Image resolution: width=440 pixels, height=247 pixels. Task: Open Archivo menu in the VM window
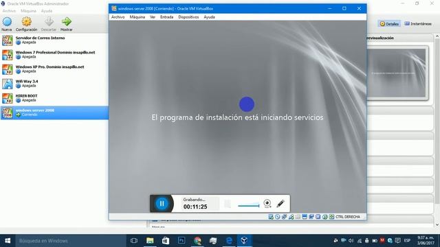click(118, 17)
